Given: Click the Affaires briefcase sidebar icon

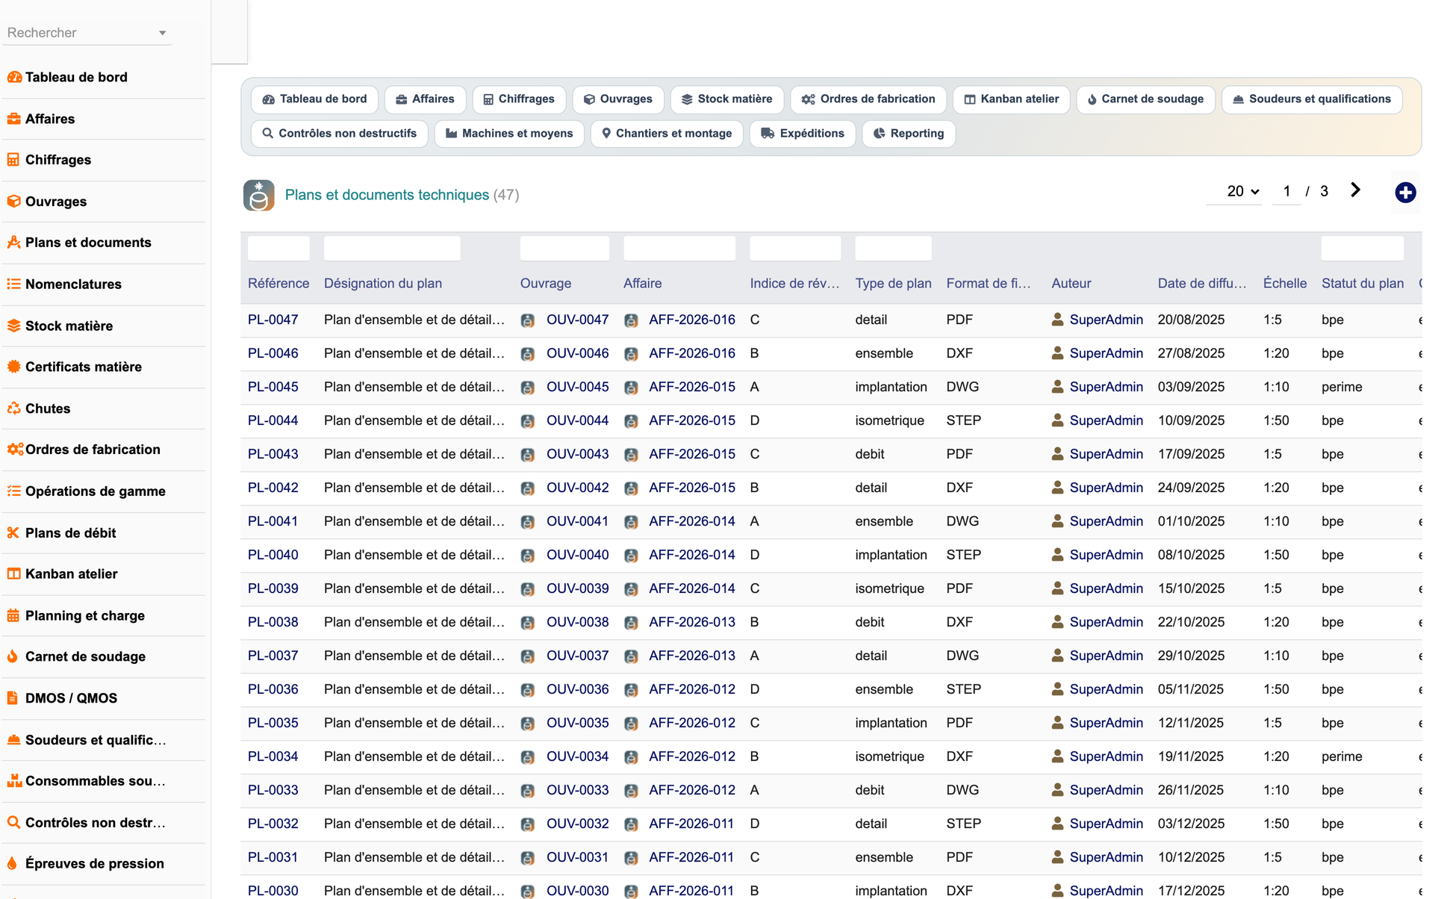Looking at the screenshot, I should coord(14,119).
